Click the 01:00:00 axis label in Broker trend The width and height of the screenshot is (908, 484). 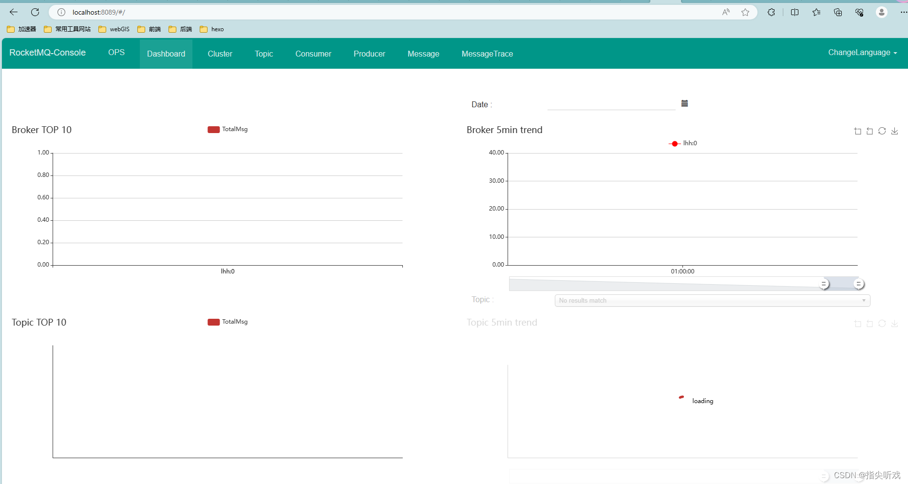click(682, 271)
